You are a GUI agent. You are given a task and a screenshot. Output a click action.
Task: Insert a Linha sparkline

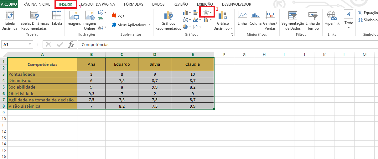(x=242, y=16)
